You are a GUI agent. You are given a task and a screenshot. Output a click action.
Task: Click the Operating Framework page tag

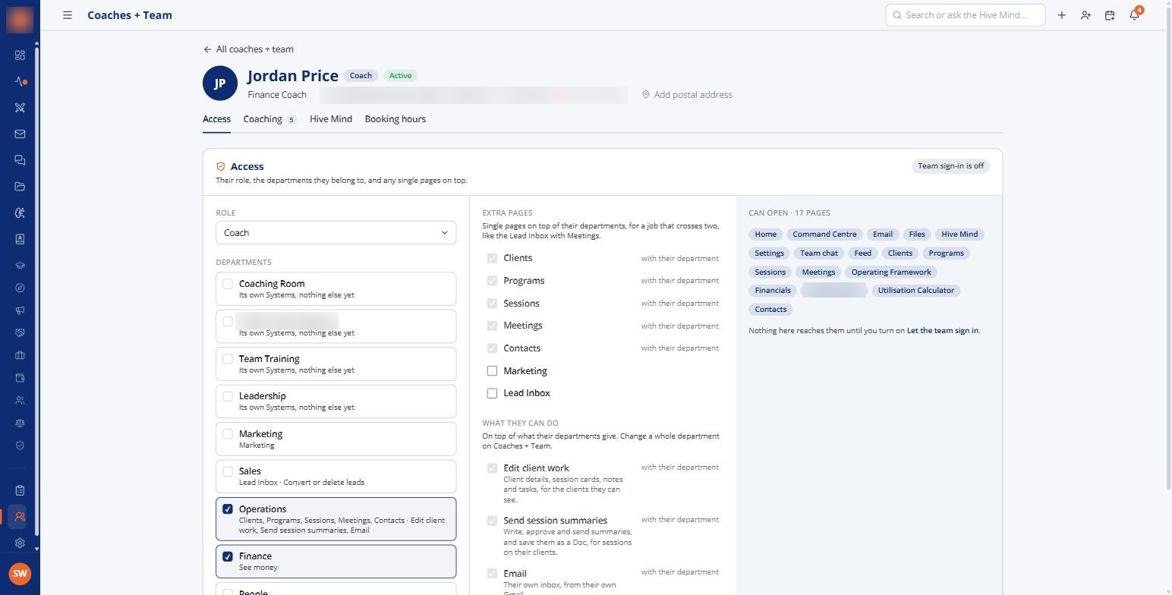pyautogui.click(x=891, y=272)
